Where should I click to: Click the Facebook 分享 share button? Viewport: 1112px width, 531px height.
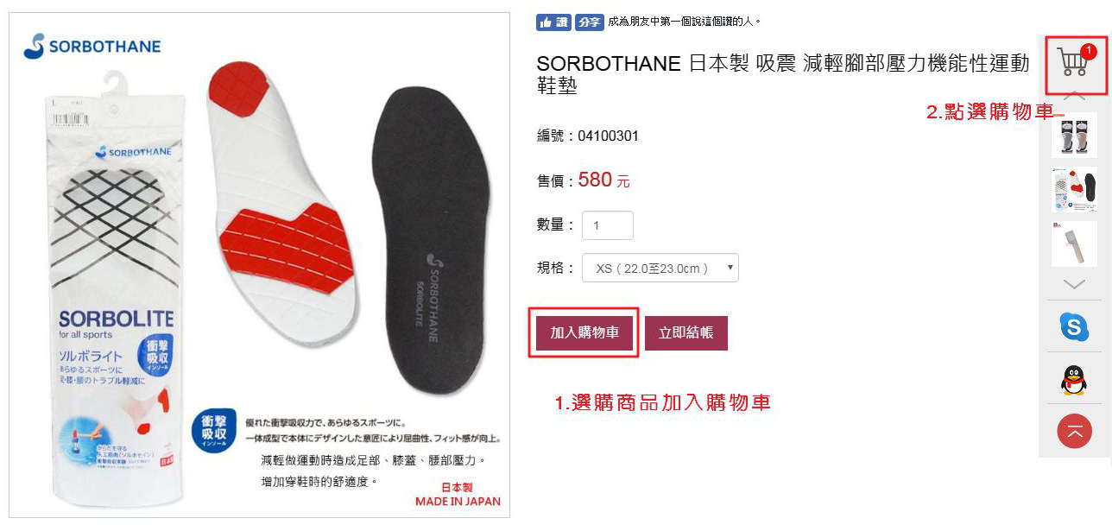pos(589,22)
